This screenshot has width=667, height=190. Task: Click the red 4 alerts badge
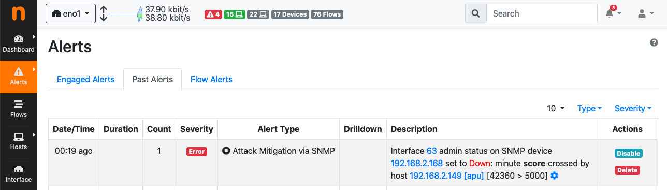tap(213, 14)
